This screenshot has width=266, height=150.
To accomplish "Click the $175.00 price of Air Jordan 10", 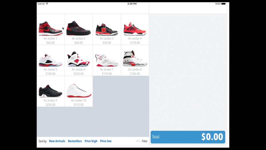I will (x=78, y=105).
